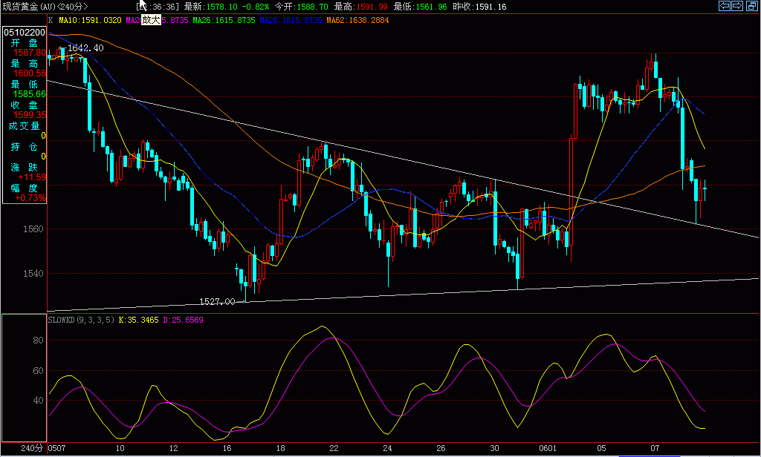Select the MA10:1591.0320 indicator label

(90, 20)
